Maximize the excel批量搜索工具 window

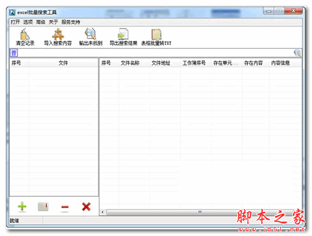coord(279,11)
